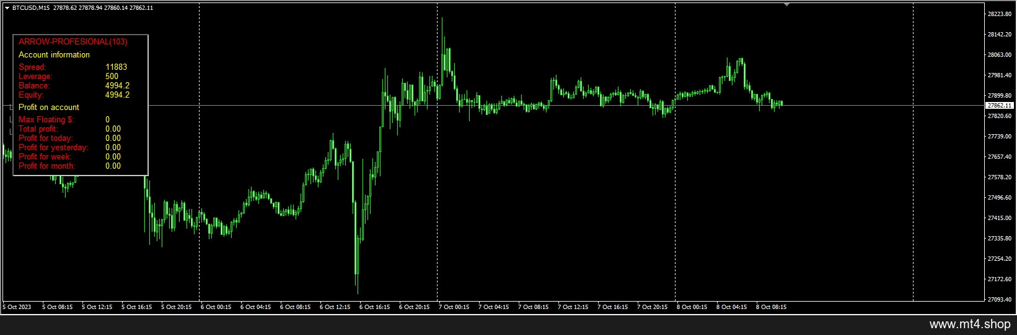Image resolution: width=1017 pixels, height=335 pixels.
Task: Click the 'Profit for week:' value 0.00
Action: click(113, 156)
